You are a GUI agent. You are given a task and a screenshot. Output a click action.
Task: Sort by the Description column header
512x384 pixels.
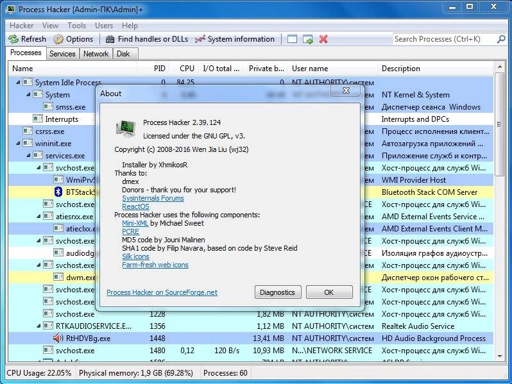[x=436, y=69]
